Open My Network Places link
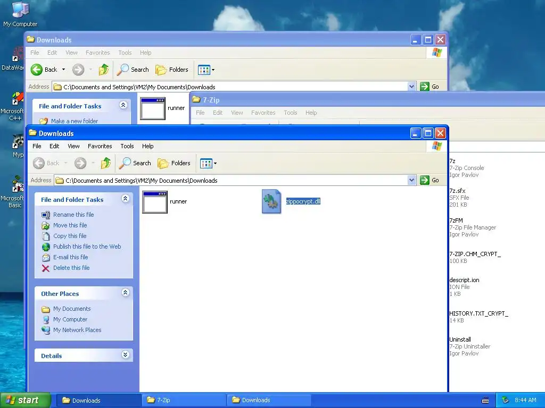Image resolution: width=545 pixels, height=408 pixels. click(x=77, y=330)
